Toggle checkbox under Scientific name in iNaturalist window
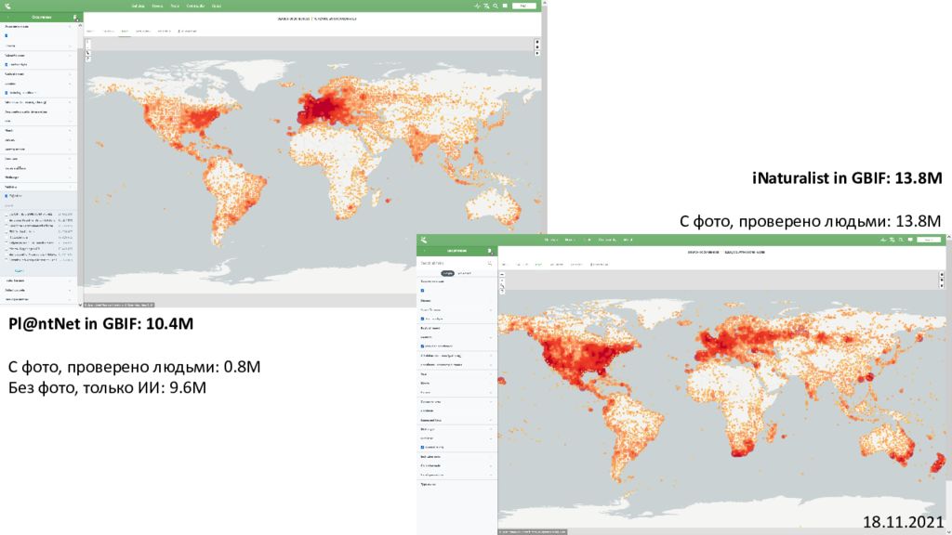Screen dimensions: 952x535 pyautogui.click(x=423, y=319)
